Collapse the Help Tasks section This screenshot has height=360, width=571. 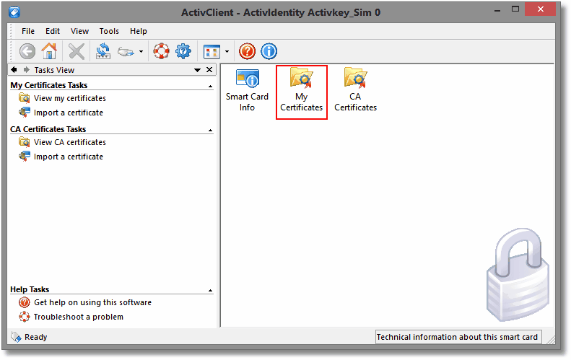point(211,291)
